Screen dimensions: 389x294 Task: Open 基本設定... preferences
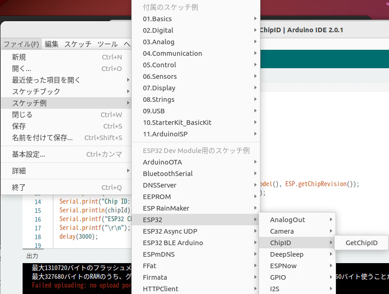click(x=66, y=154)
